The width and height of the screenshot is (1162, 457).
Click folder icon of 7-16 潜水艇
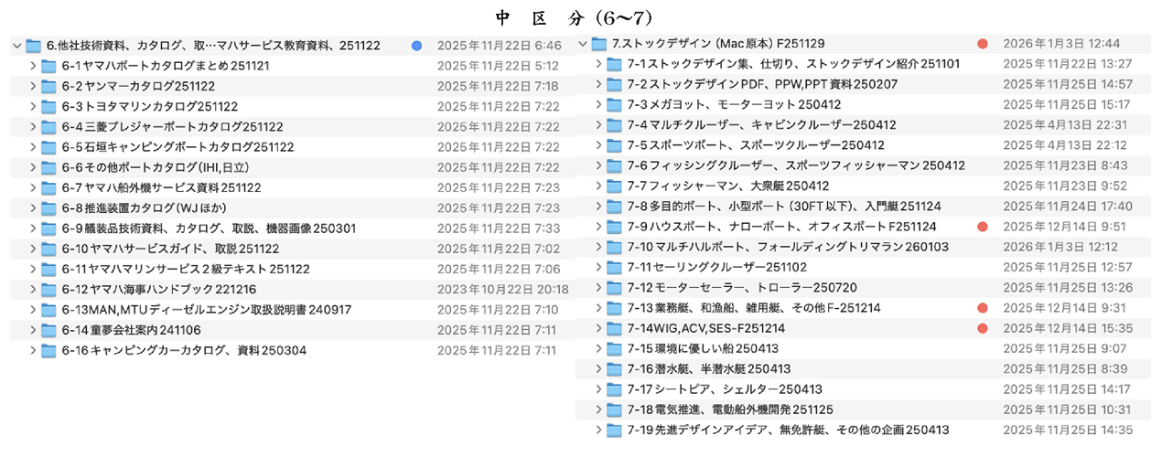pos(614,369)
